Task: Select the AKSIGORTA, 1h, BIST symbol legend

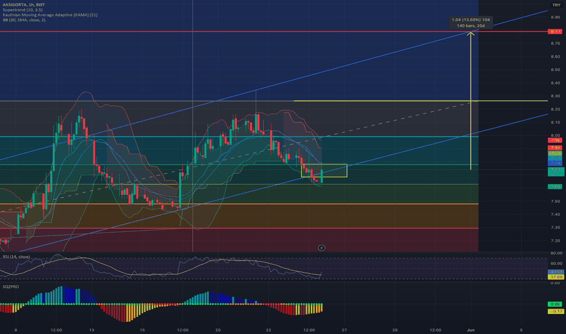Action: [24, 5]
